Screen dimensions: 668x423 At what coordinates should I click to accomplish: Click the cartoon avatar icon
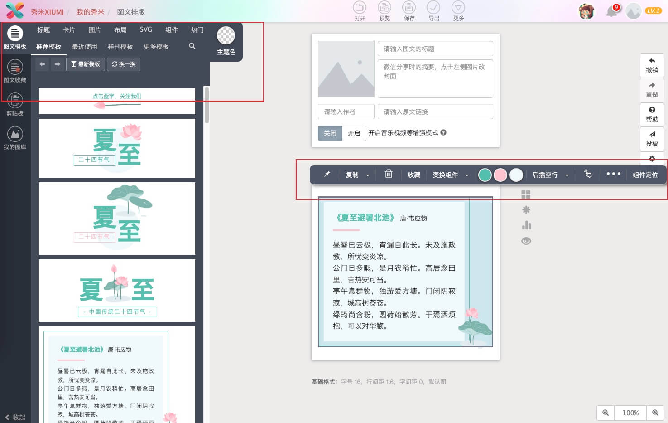pyautogui.click(x=586, y=11)
